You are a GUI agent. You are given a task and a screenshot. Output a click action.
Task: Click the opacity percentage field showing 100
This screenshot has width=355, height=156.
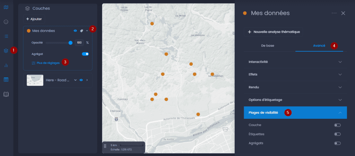[x=79, y=42]
